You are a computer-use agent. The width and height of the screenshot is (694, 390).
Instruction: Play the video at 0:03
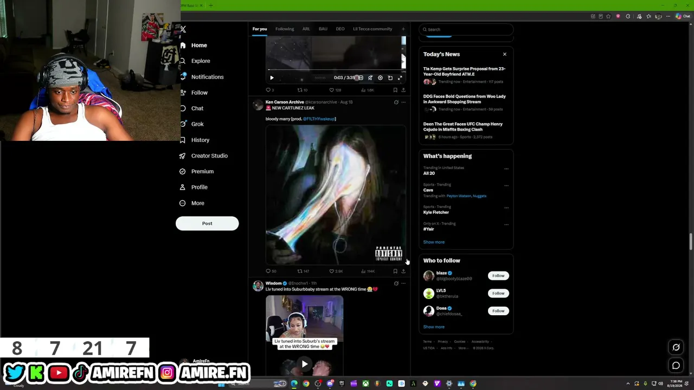coord(272,77)
